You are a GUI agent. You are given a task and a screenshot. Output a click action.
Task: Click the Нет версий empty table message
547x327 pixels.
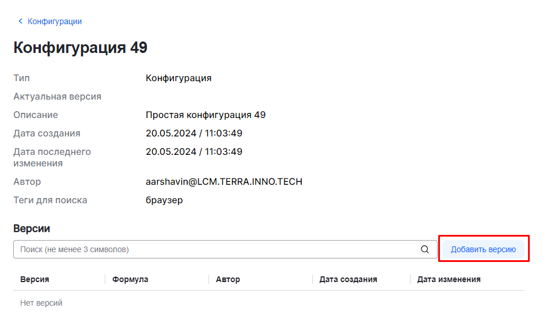(41, 303)
